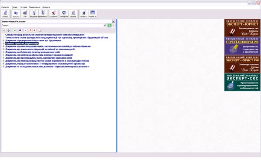Viewport: 261px width, 163px height.
Task: Open the Пошук field dropdown arrow
Action: click(x=105, y=25)
